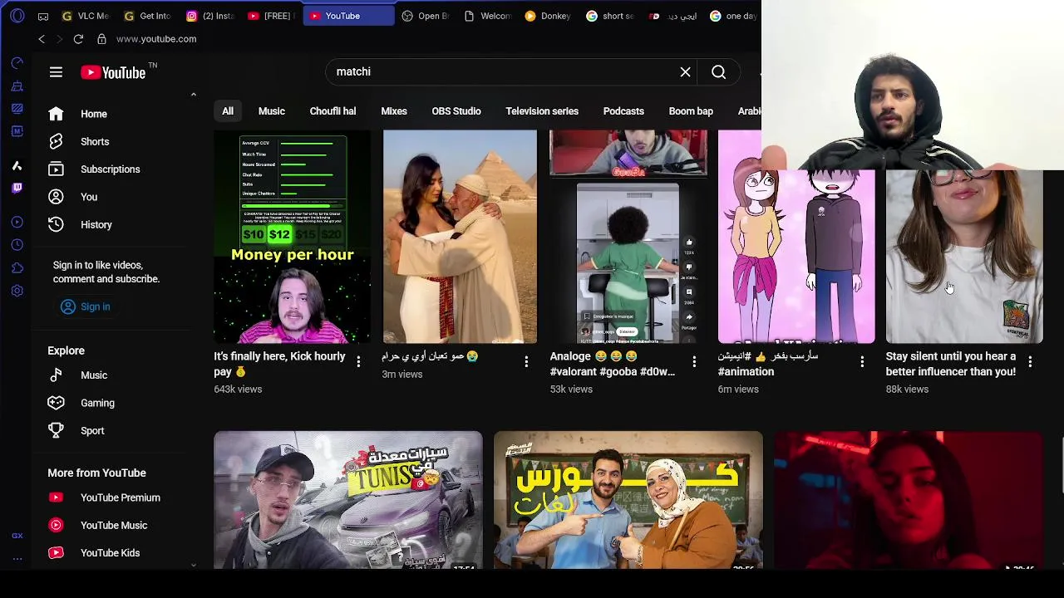Select the 'Boom bap' filter chip
Screen dimensions: 1064x598
click(x=691, y=111)
